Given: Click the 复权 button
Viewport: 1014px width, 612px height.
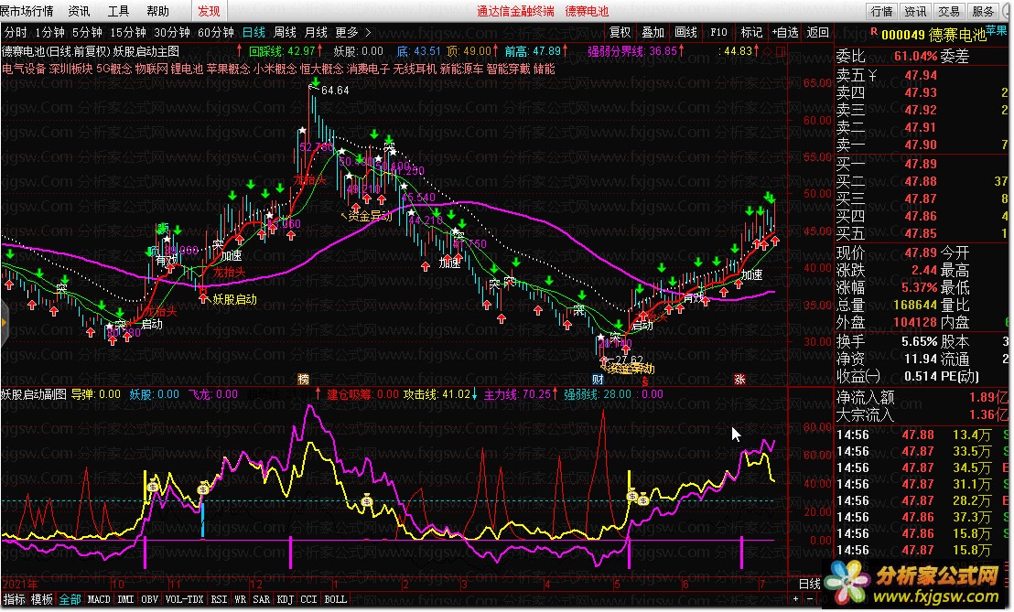Looking at the screenshot, I should 620,32.
